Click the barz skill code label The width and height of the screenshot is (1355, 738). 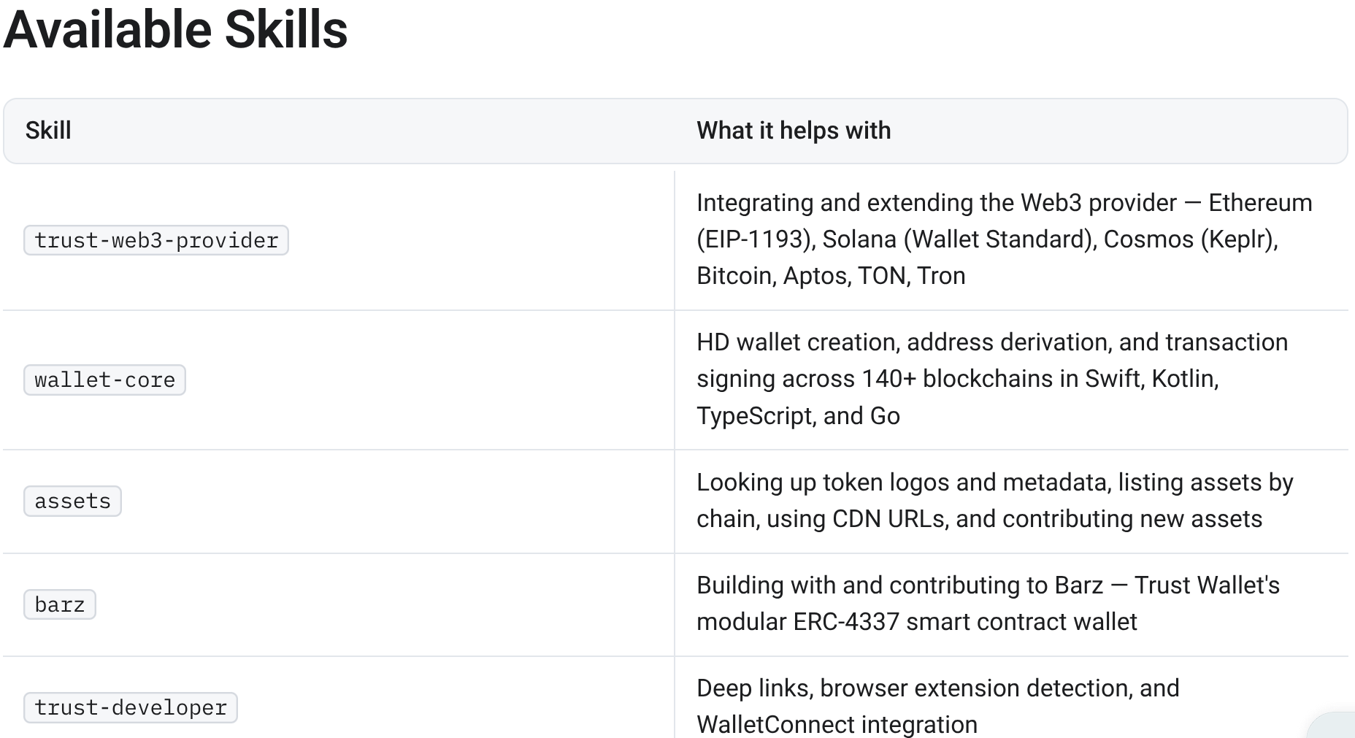[60, 605]
